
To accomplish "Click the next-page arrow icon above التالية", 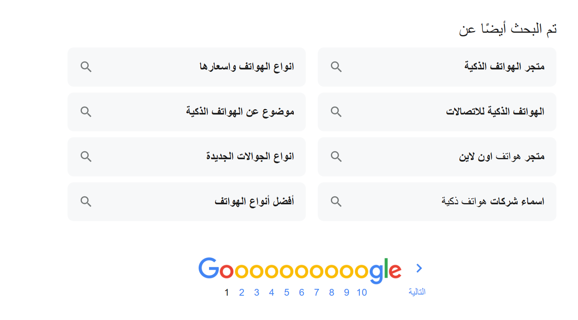I will tap(419, 268).
